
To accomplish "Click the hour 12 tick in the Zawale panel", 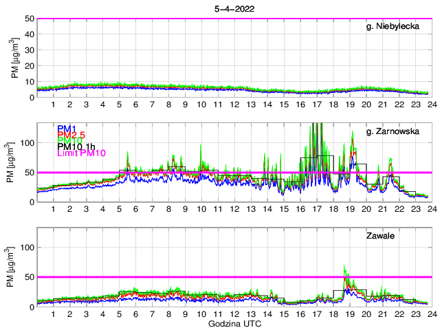I will point(234,313).
